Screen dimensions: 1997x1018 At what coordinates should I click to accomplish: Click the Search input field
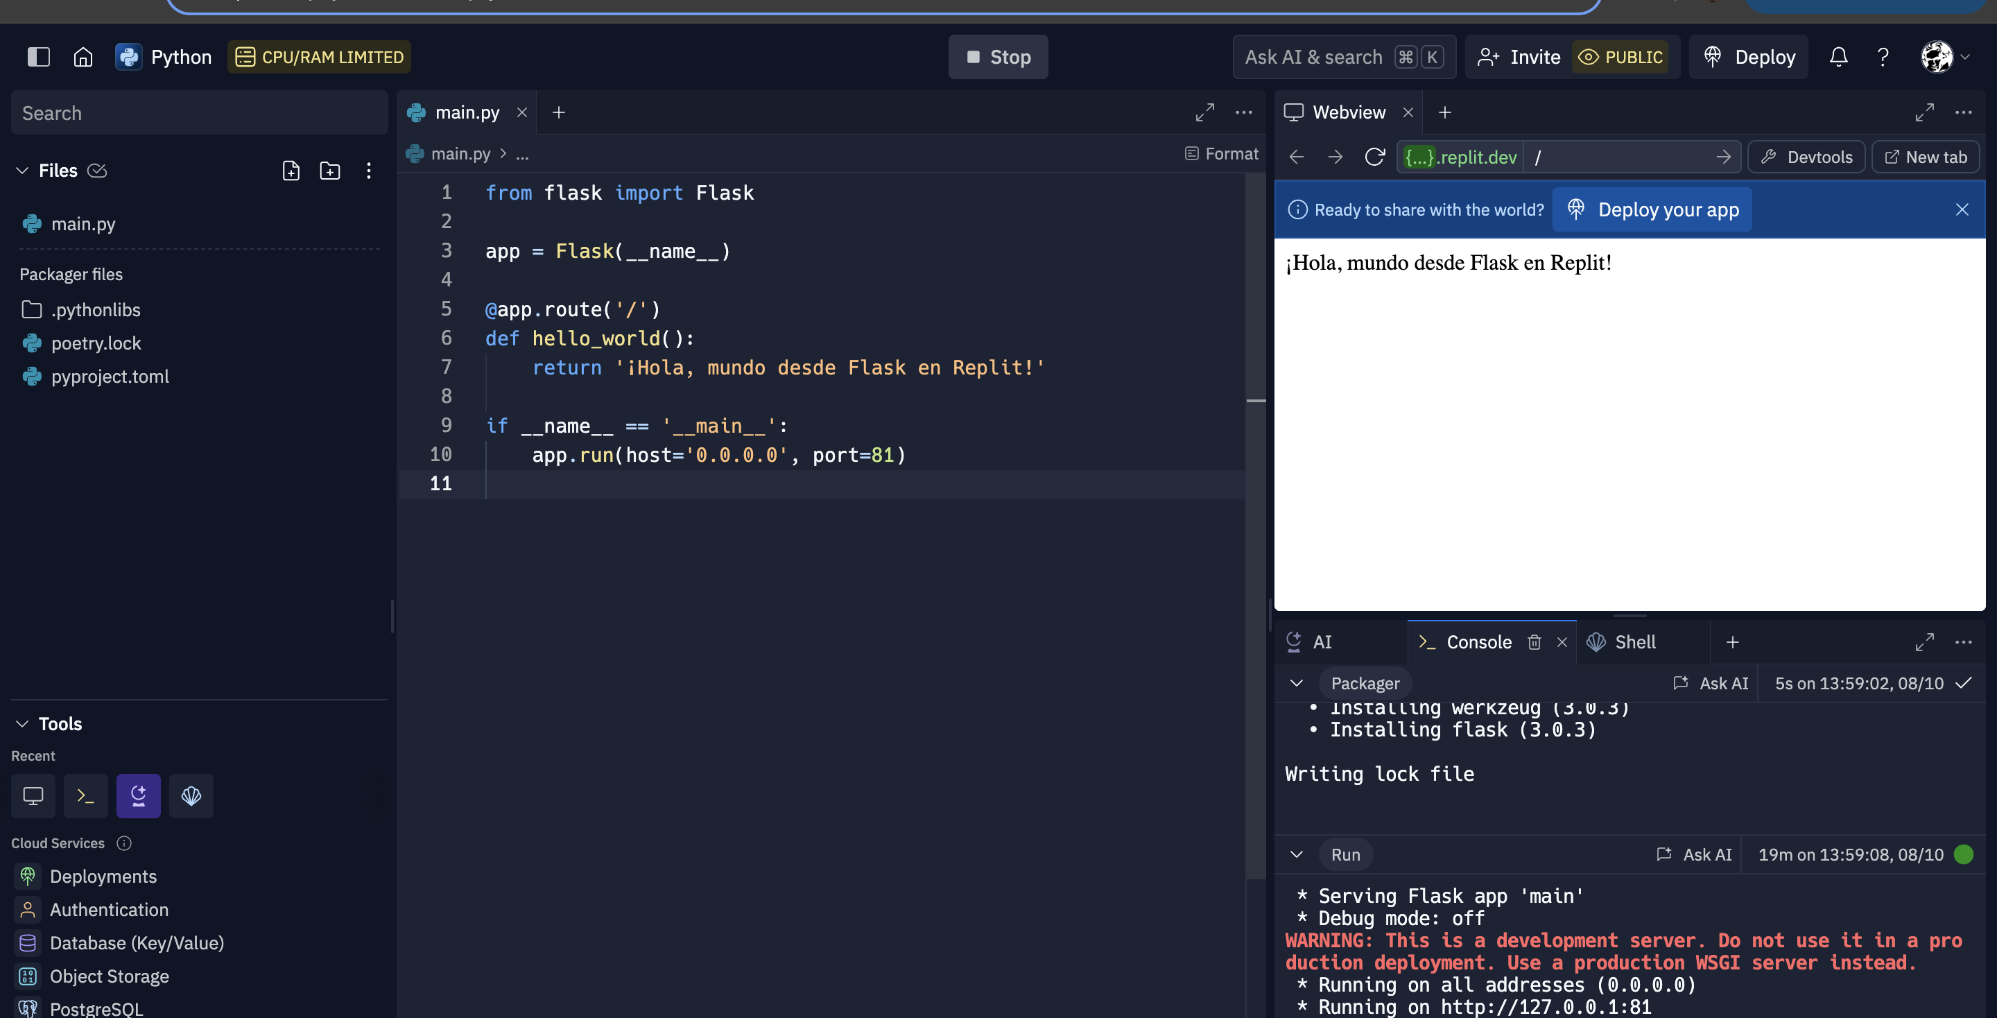click(199, 113)
